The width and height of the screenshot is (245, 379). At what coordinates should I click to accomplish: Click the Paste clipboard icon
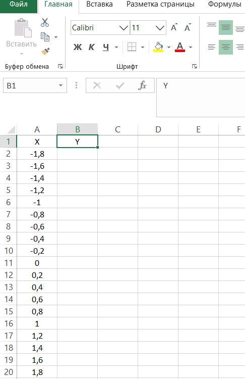(x=23, y=28)
